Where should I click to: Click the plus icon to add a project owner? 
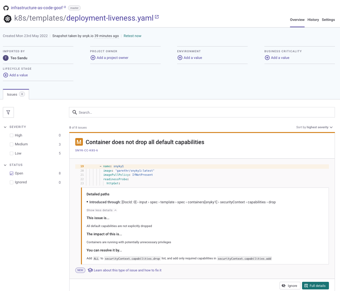pyautogui.click(x=93, y=58)
